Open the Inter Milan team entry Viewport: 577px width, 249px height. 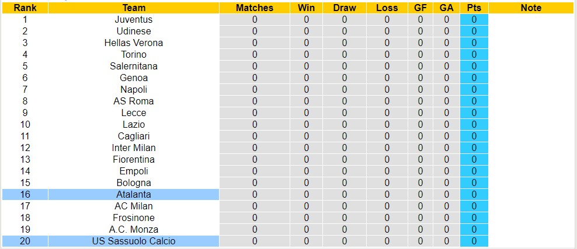pos(134,148)
